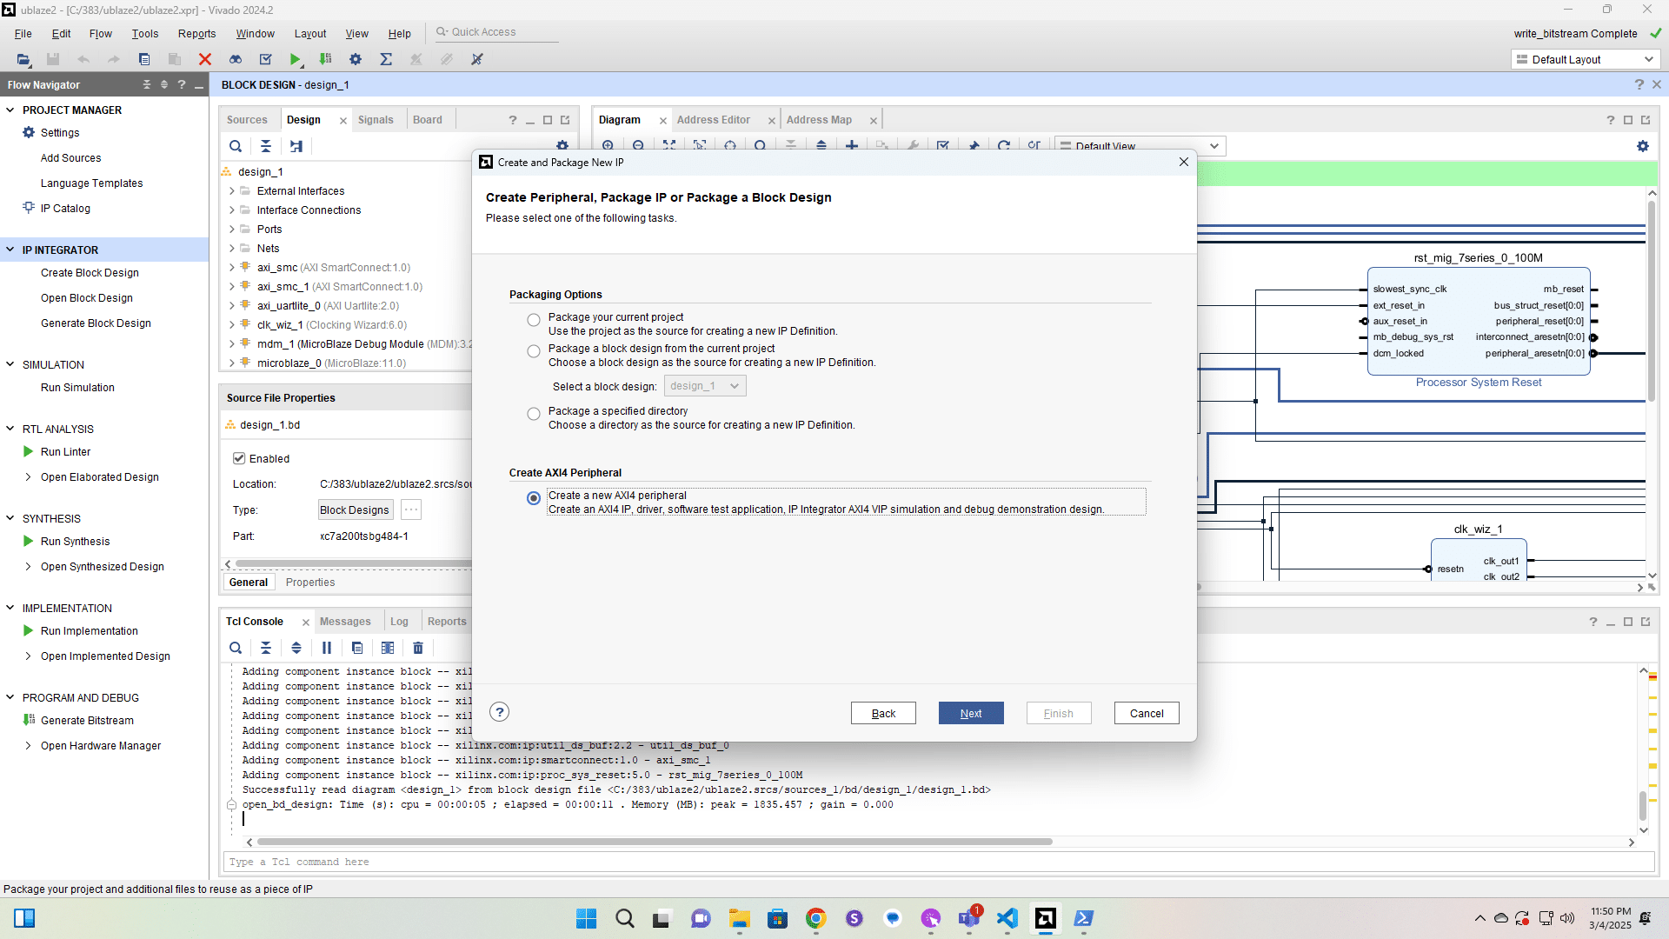Expand the External Interfaces tree node
Image resolution: width=1669 pixels, height=939 pixels.
point(232,191)
